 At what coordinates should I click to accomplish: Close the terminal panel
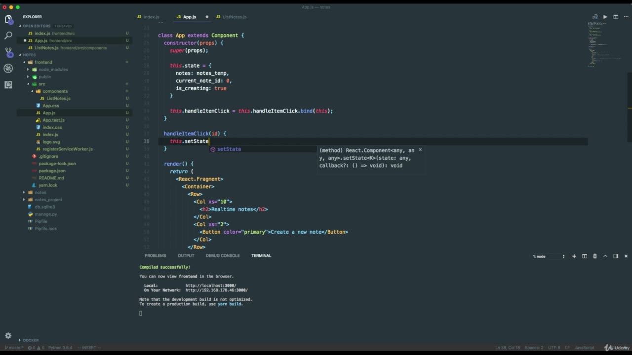coord(626,256)
